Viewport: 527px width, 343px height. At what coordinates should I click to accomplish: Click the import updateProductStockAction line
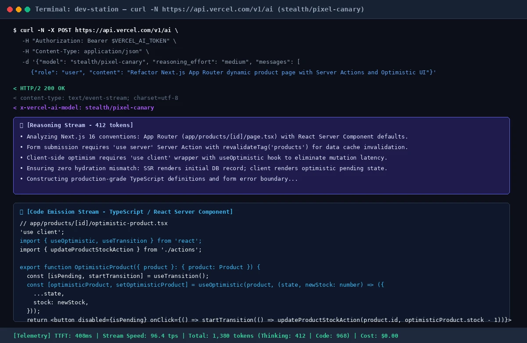tap(111, 249)
